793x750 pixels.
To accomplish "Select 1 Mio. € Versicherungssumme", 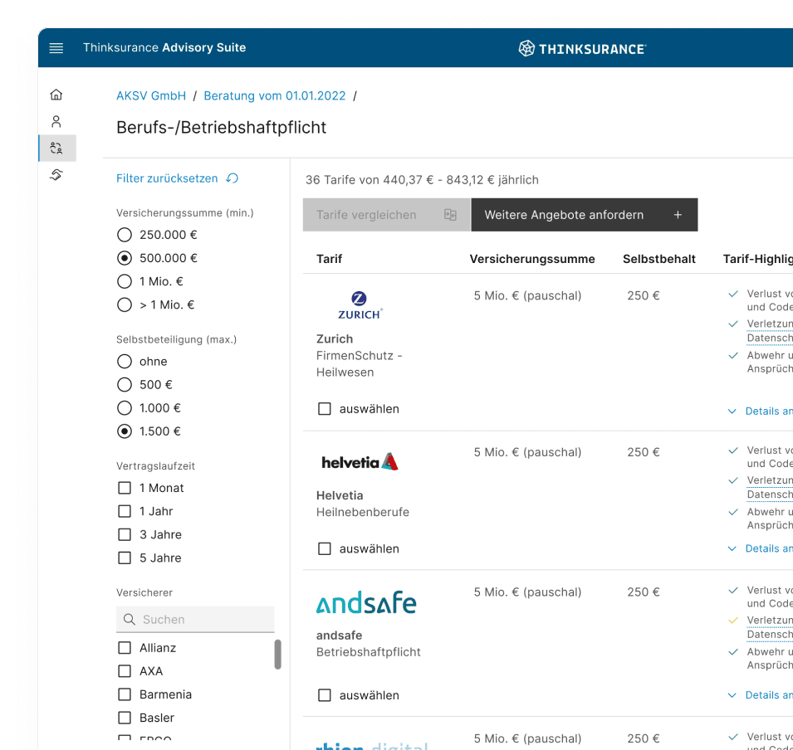I will [125, 281].
